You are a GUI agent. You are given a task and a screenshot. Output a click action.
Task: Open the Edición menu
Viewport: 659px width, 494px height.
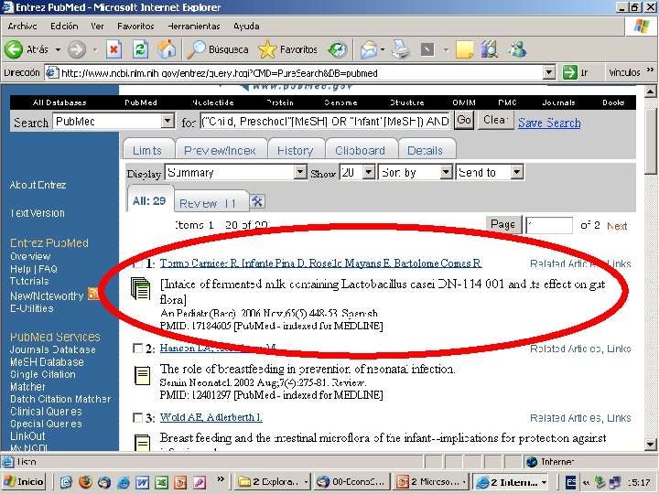click(64, 26)
